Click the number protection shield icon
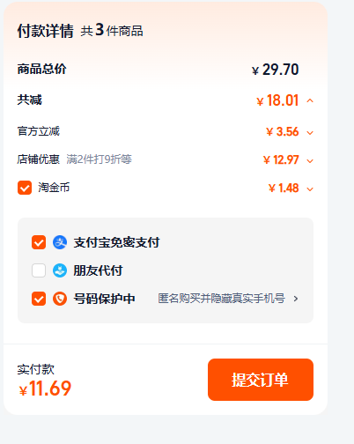Viewport: 354px width, 444px height. (60, 299)
